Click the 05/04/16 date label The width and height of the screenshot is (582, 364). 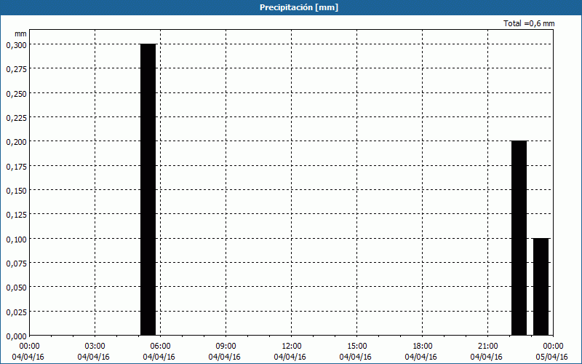[552, 357]
